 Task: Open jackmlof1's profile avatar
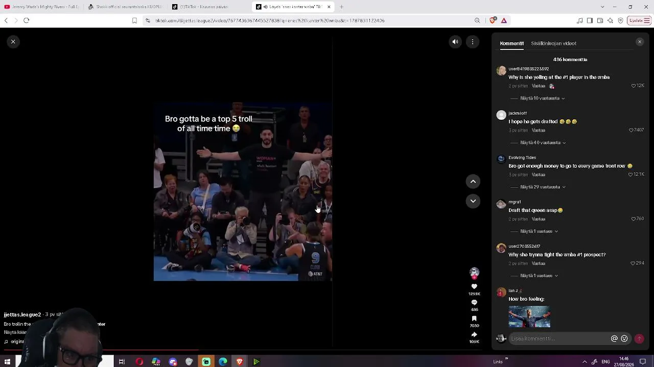pyautogui.click(x=501, y=115)
